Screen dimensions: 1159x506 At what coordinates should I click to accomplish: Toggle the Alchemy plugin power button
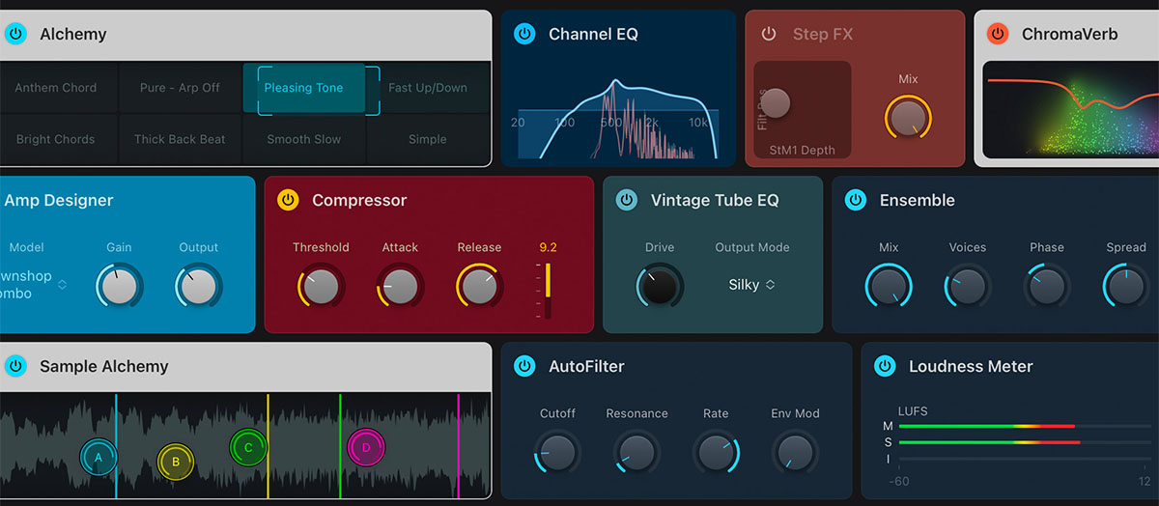pos(15,34)
